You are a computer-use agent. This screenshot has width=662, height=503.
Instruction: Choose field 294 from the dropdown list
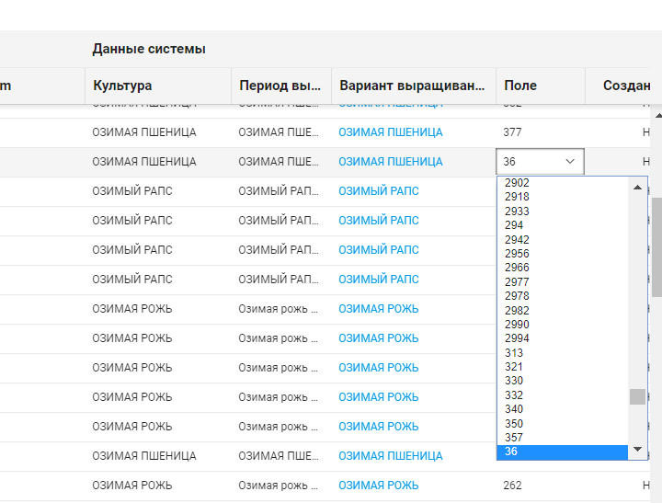pos(514,225)
